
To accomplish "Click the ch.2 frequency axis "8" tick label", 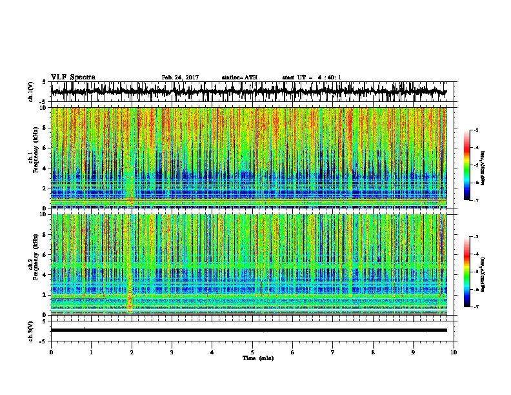I will pyautogui.click(x=45, y=235).
